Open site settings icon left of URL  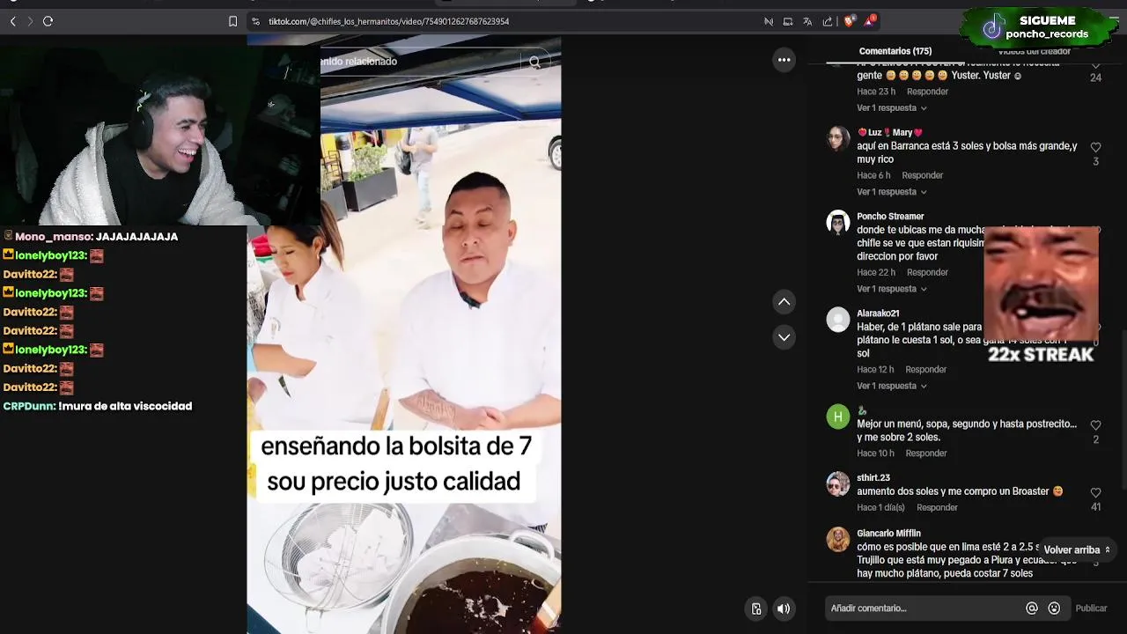pyautogui.click(x=255, y=21)
